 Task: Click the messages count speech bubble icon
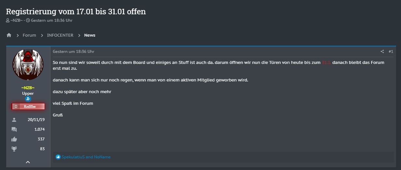14,129
